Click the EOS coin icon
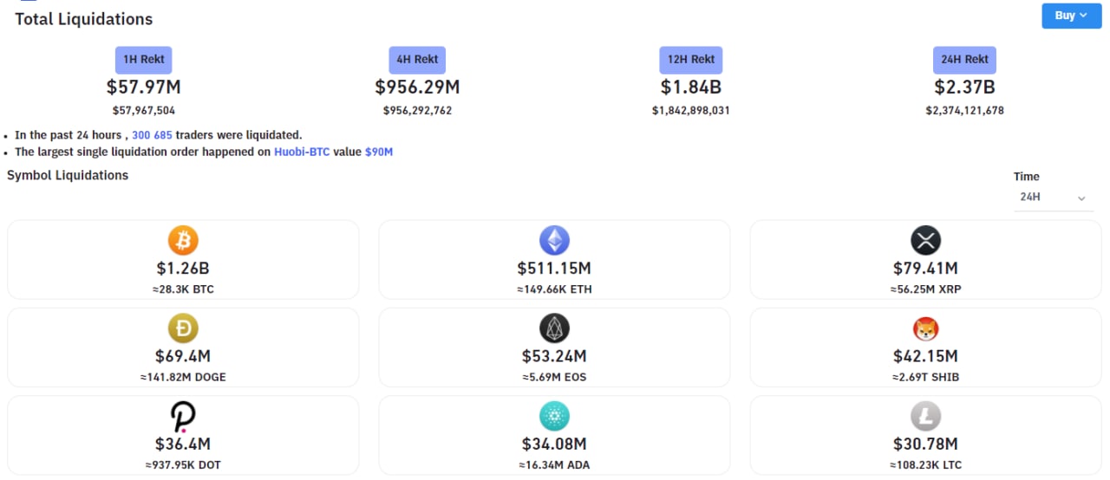 pos(554,328)
